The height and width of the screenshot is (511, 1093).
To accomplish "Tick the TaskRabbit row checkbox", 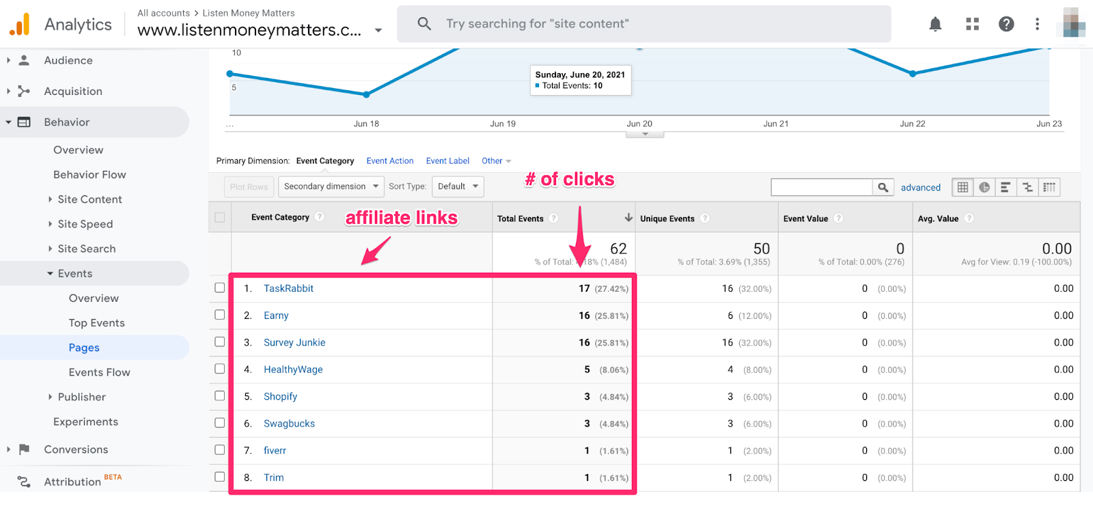I will (x=219, y=288).
